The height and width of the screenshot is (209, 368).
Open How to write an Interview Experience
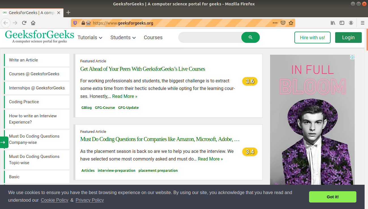tap(37, 119)
